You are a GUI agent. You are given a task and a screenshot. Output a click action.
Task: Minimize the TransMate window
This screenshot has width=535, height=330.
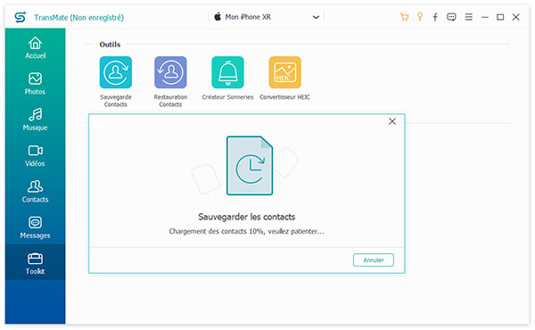coord(485,17)
